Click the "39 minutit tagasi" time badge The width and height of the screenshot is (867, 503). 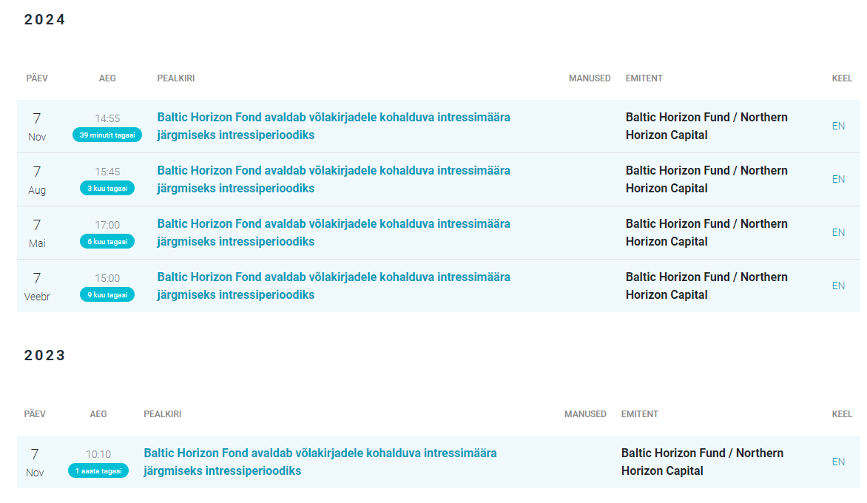click(107, 135)
